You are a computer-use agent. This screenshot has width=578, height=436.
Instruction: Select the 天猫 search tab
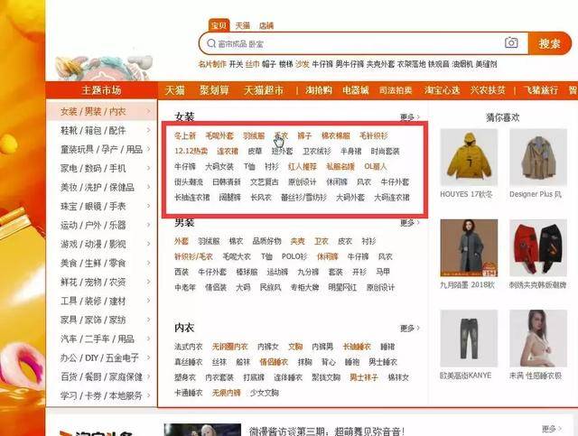point(243,25)
